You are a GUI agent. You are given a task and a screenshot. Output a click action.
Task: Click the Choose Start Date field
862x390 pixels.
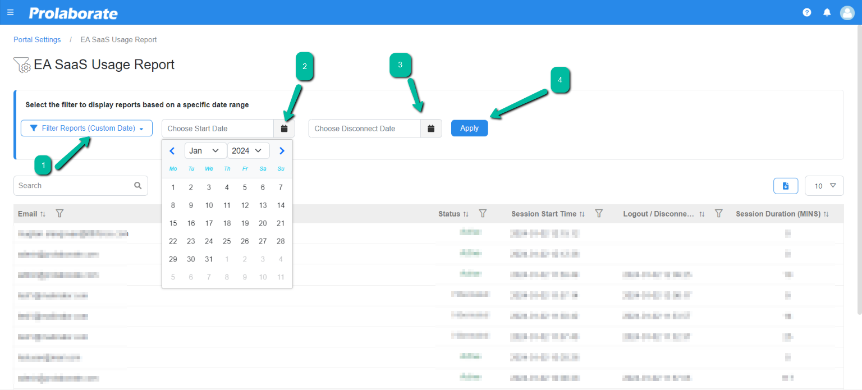click(x=218, y=129)
